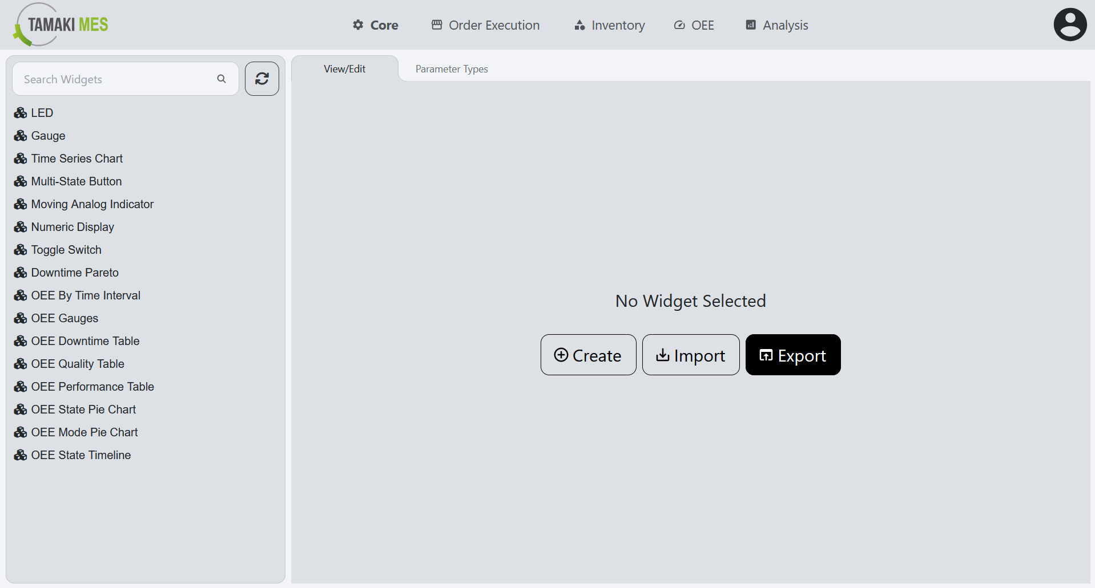Click the Import button

[x=691, y=355]
